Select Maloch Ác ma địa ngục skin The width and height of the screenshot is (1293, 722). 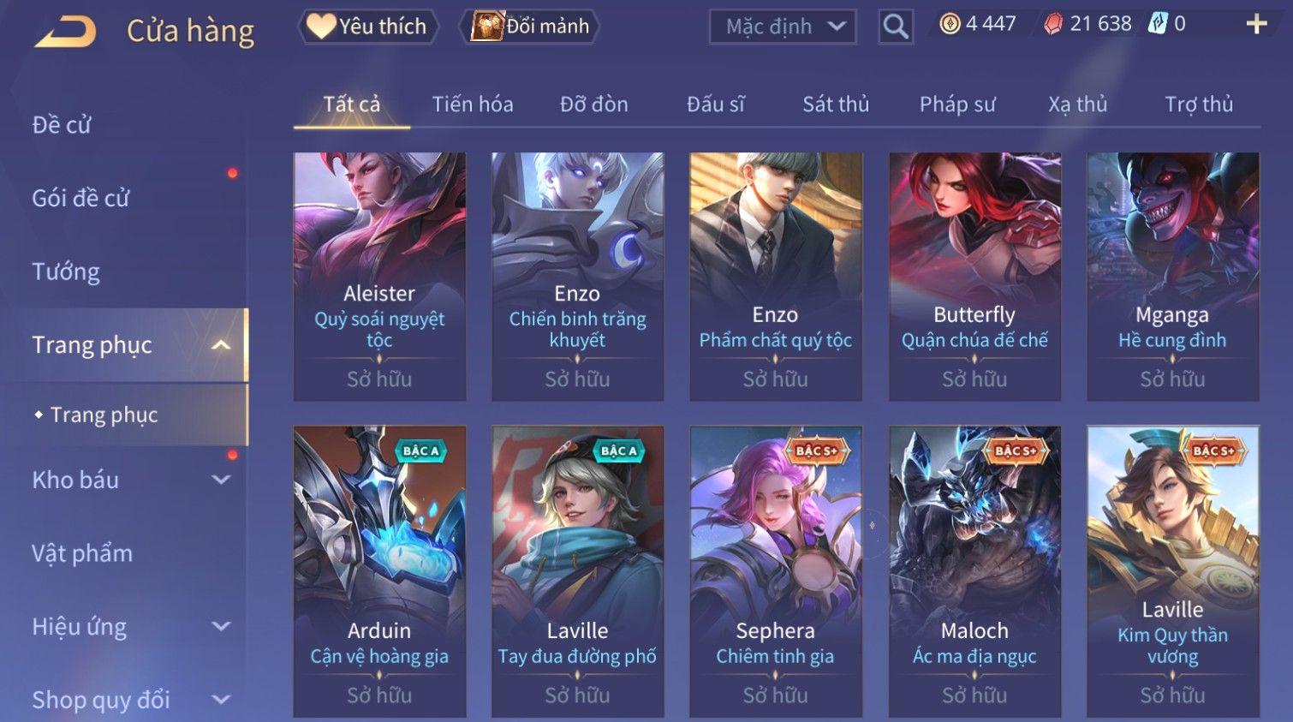point(974,571)
